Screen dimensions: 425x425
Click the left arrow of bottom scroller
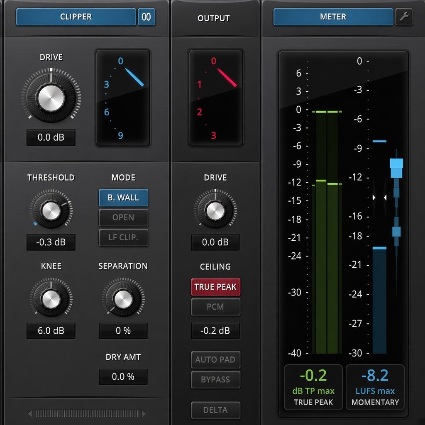pos(30,413)
